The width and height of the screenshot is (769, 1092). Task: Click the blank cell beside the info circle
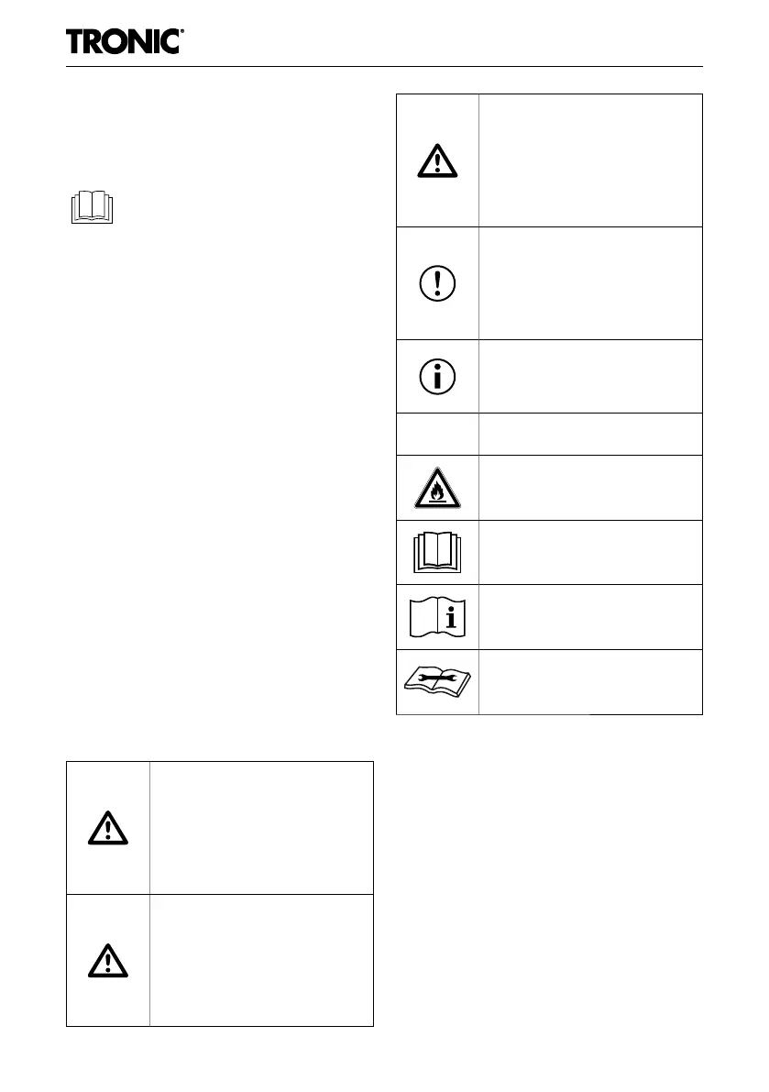[590, 376]
